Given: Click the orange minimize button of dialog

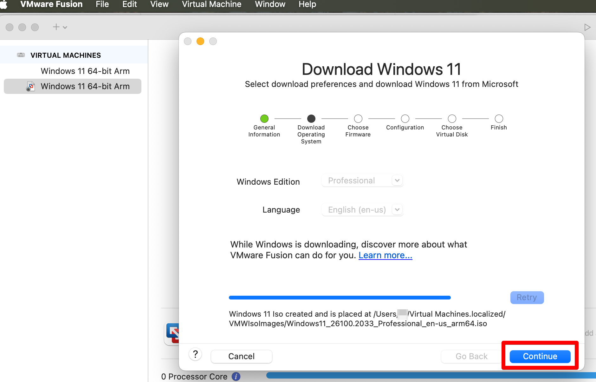Looking at the screenshot, I should pos(200,41).
